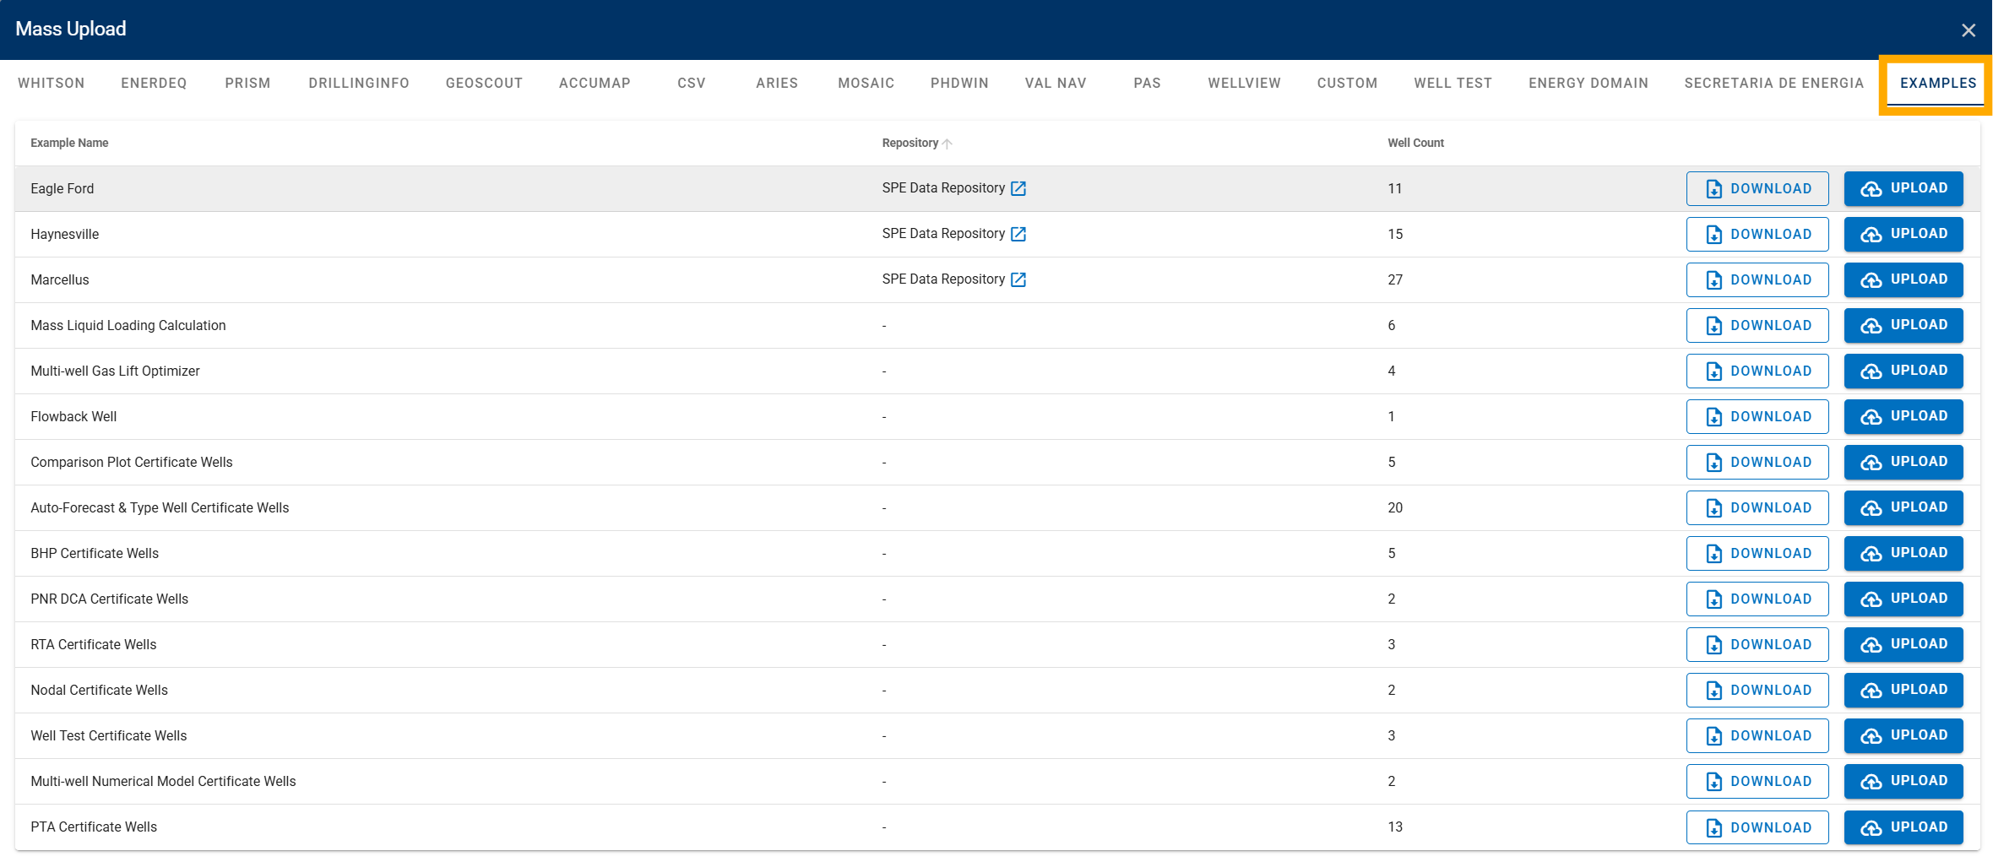Sort by Example Name column header
1993x862 pixels.
pyautogui.click(x=69, y=144)
